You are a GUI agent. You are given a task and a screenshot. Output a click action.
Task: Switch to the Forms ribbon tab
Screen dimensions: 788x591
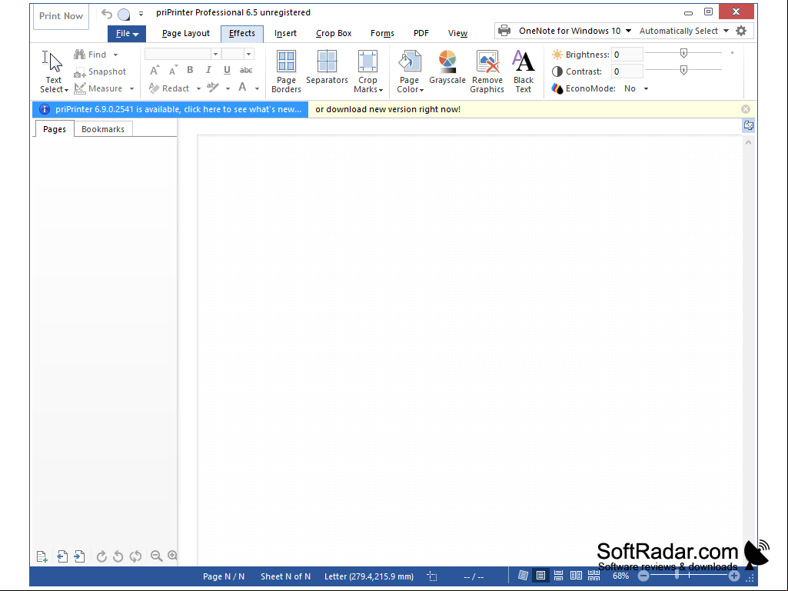(x=382, y=34)
